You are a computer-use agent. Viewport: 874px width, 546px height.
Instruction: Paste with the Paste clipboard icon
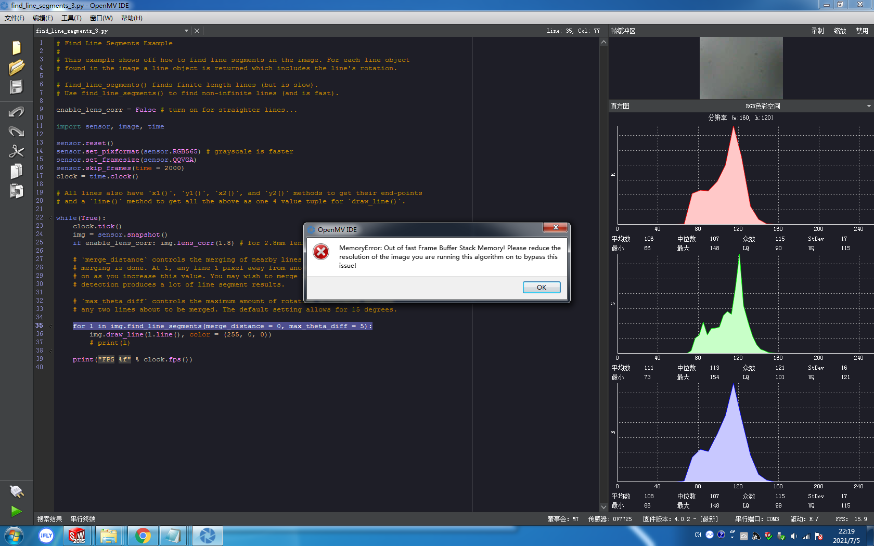[16, 191]
